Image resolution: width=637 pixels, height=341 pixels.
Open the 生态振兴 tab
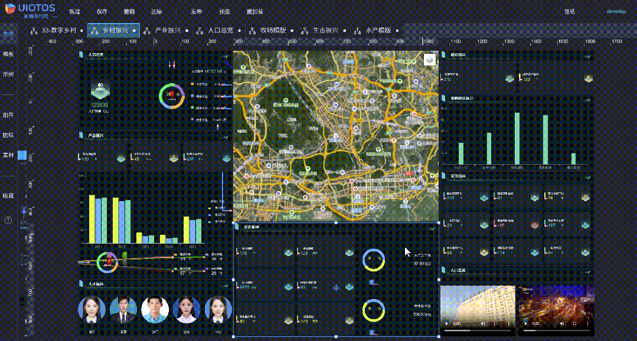tap(326, 30)
